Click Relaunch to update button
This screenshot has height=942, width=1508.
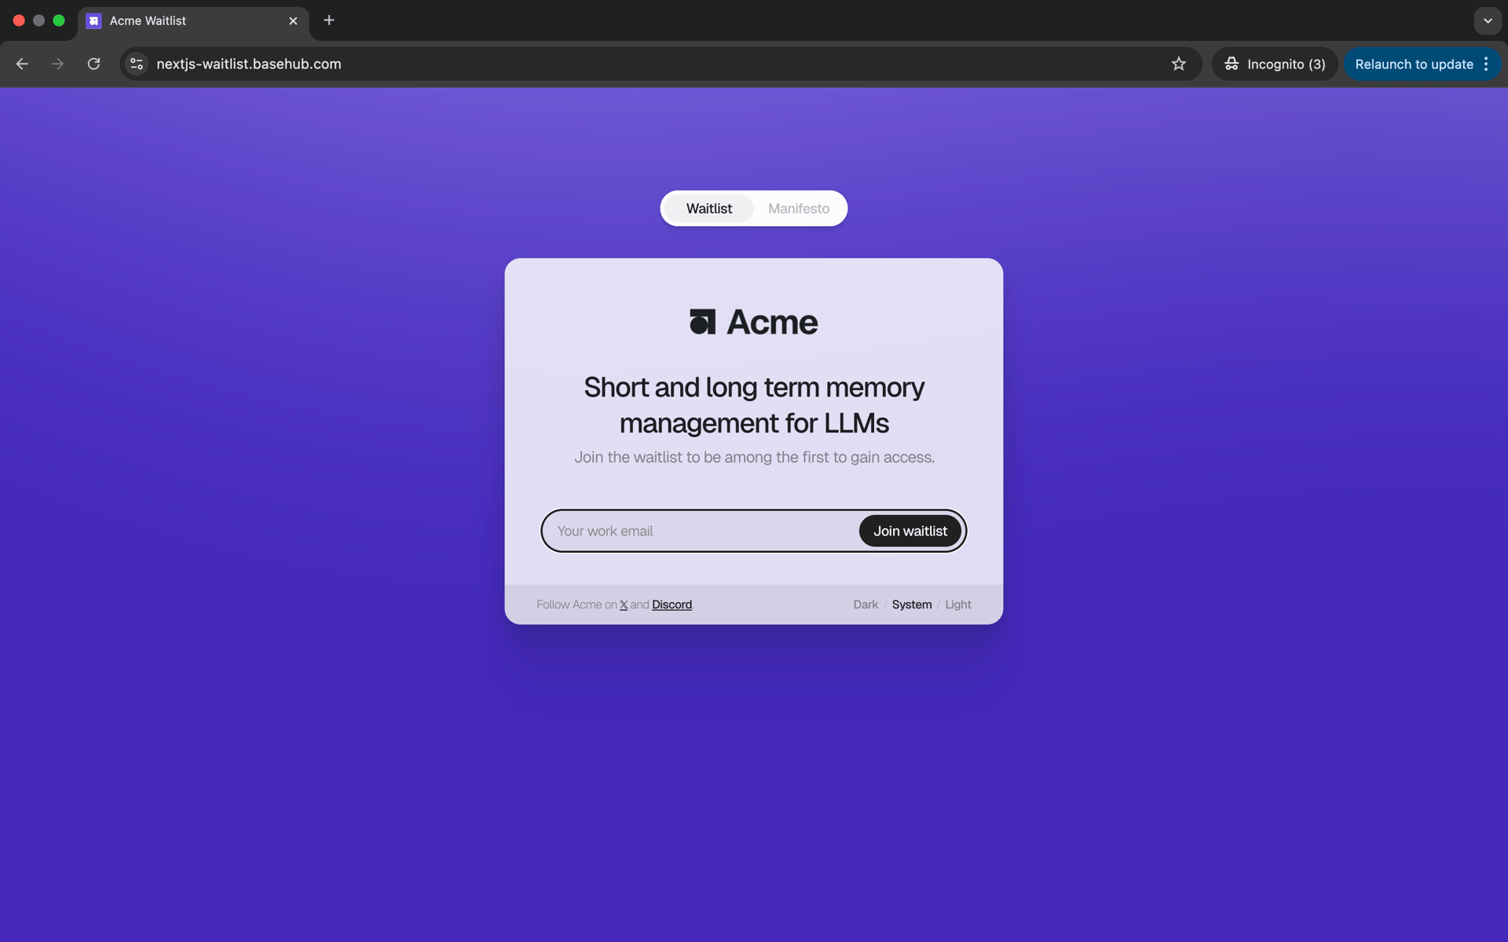[x=1414, y=64]
